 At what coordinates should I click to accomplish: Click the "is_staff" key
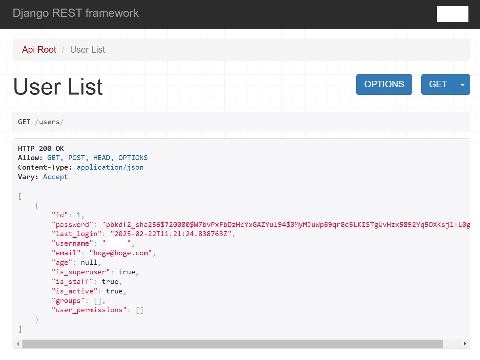(x=72, y=282)
